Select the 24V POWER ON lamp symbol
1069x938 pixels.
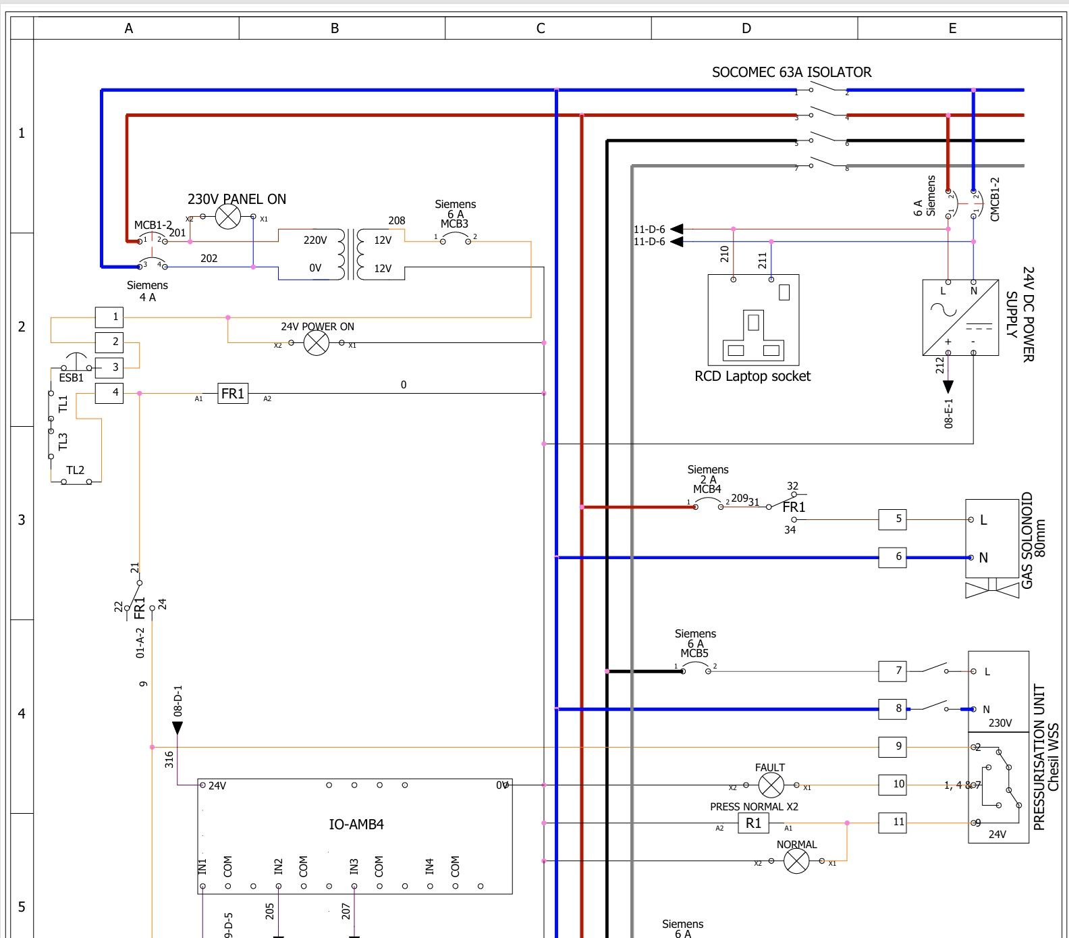point(317,343)
